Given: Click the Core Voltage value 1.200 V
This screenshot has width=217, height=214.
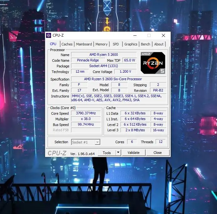Looking at the screenshot, I should coord(125,72).
